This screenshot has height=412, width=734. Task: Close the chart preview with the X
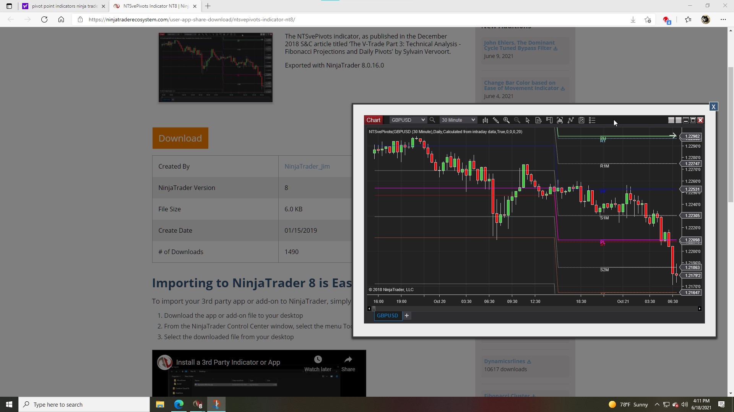(713, 107)
